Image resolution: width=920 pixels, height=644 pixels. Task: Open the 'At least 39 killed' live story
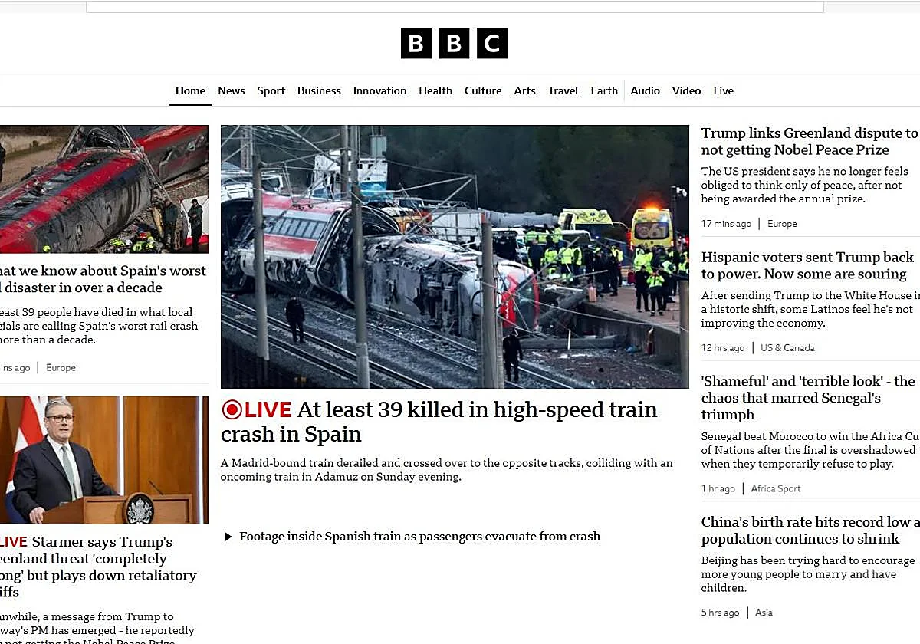click(439, 422)
